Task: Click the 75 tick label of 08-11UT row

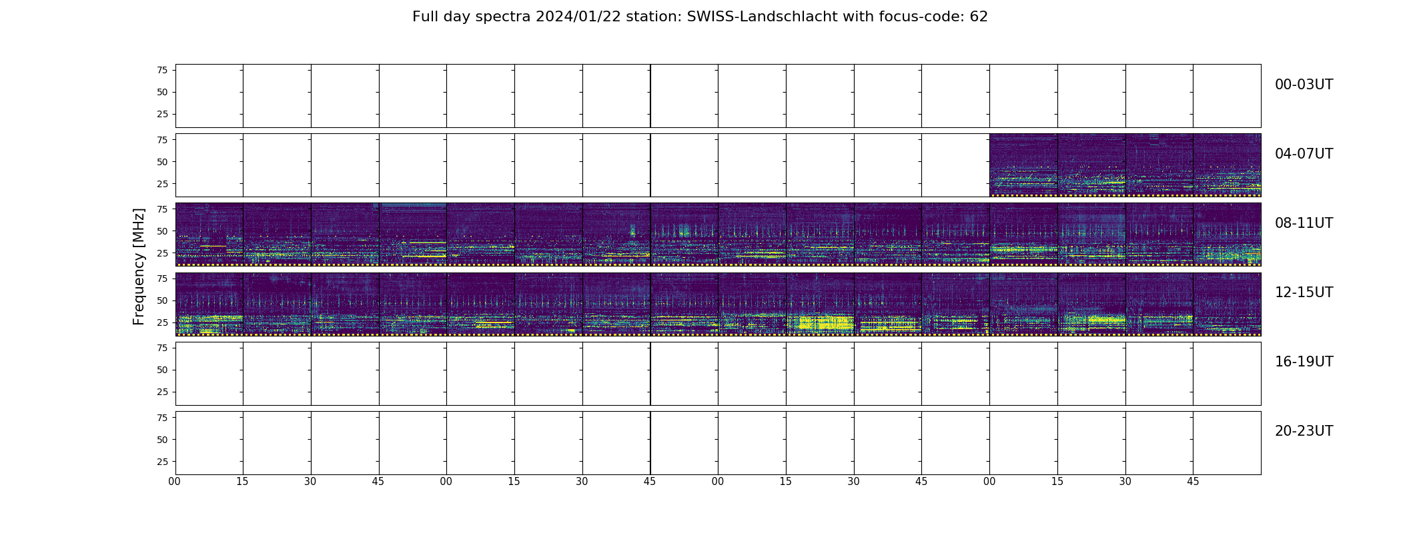Action: [x=162, y=209]
